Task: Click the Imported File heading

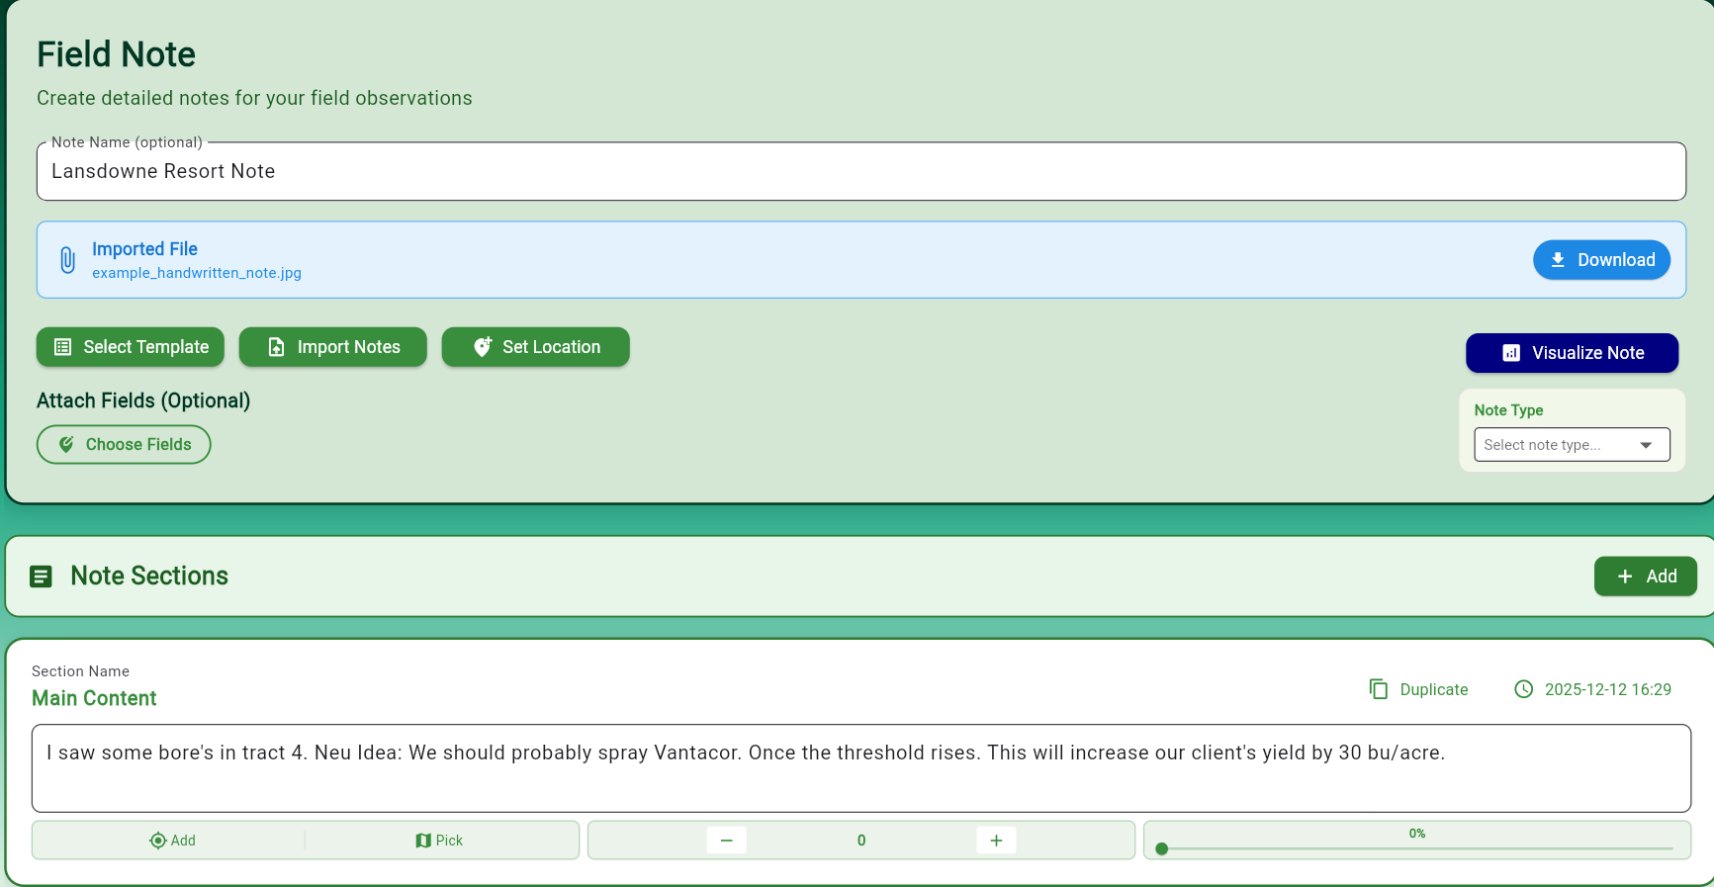Action: (144, 249)
